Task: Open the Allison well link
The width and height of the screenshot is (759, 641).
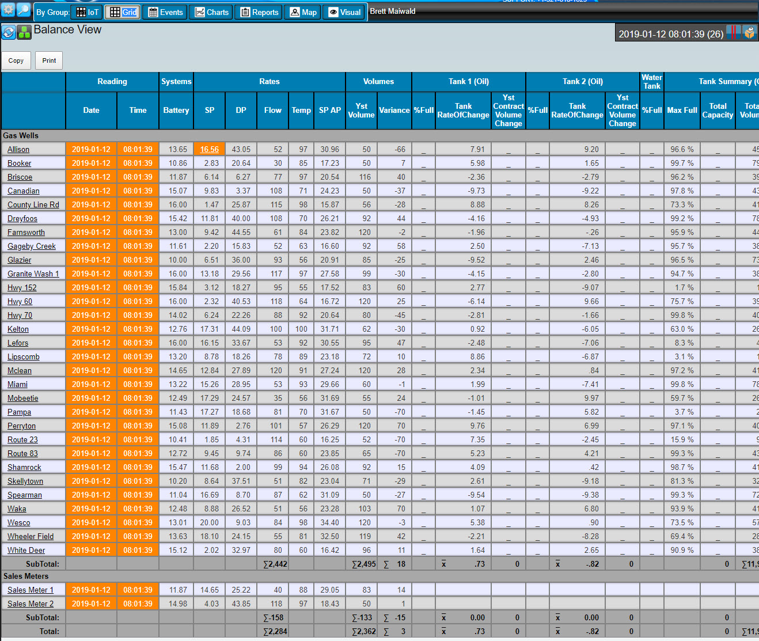Action: tap(18, 149)
